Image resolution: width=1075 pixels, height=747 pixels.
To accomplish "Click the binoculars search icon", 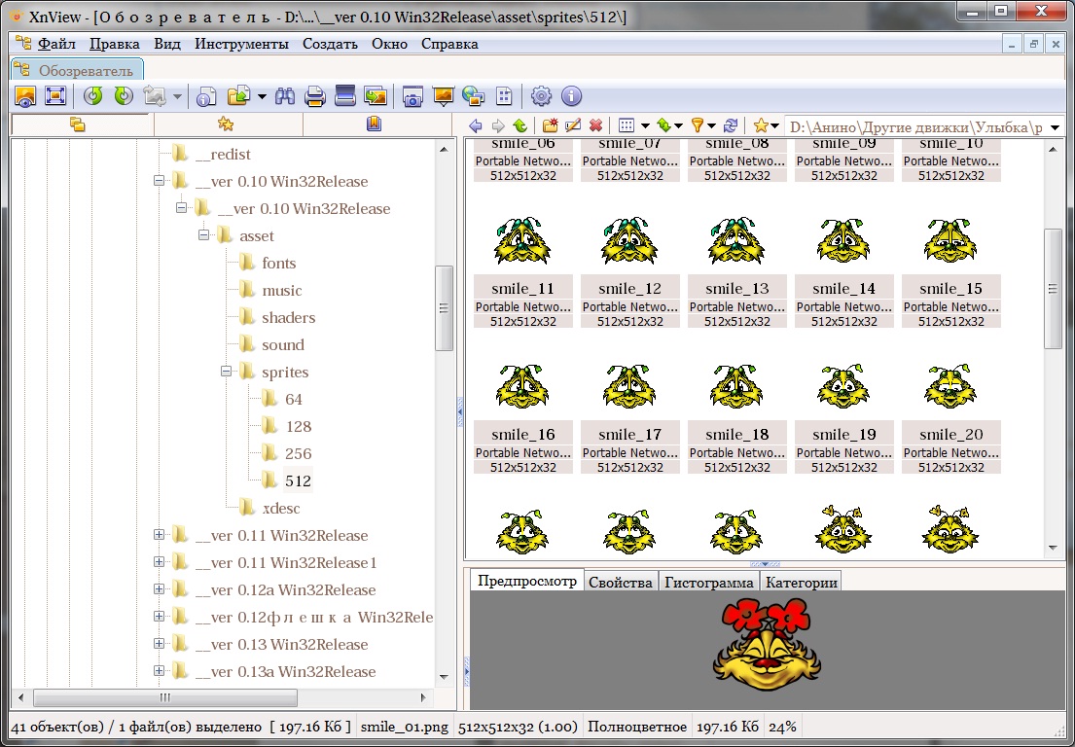I will pos(285,96).
